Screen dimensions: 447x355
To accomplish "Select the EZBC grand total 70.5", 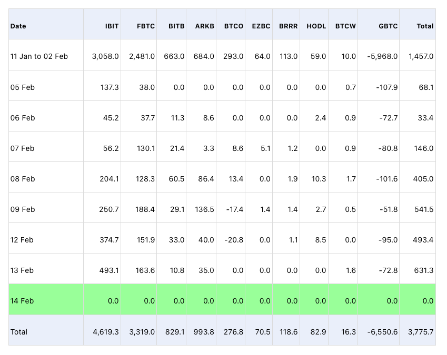I will 262,332.
